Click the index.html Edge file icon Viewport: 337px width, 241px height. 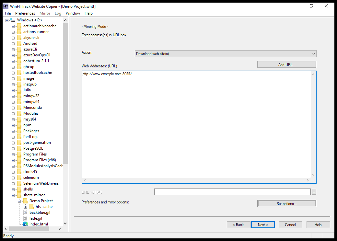25,224
